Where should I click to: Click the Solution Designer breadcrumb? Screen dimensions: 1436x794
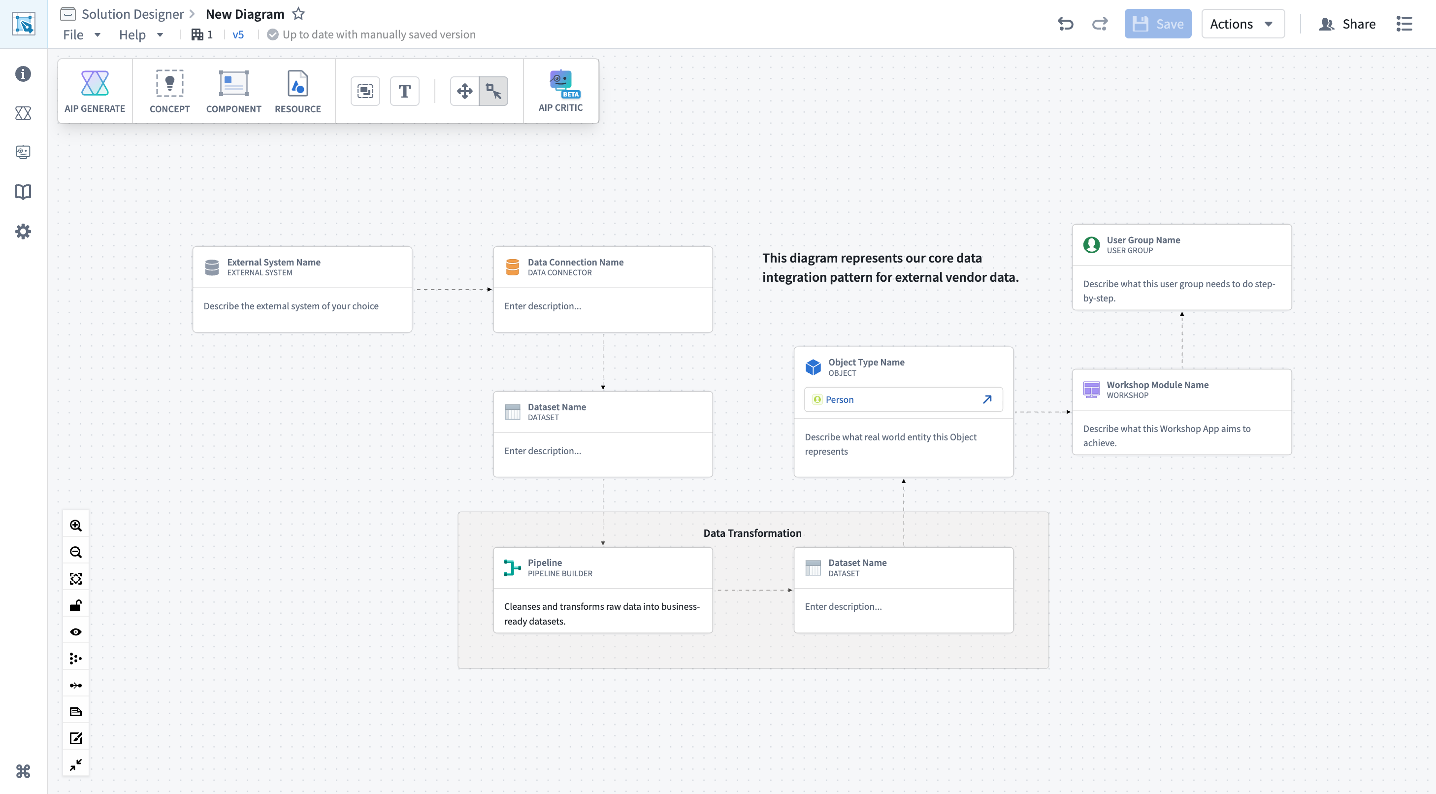coord(132,14)
